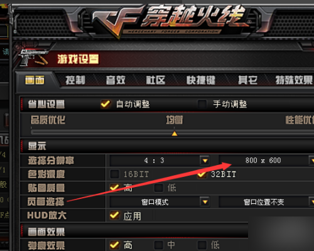Viewport: 314px width, 251px height.
Task: Toggle HUD放大 应用 checkbox
Action: tap(115, 215)
